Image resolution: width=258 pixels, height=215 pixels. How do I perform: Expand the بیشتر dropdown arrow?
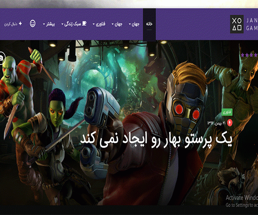click(x=44, y=24)
